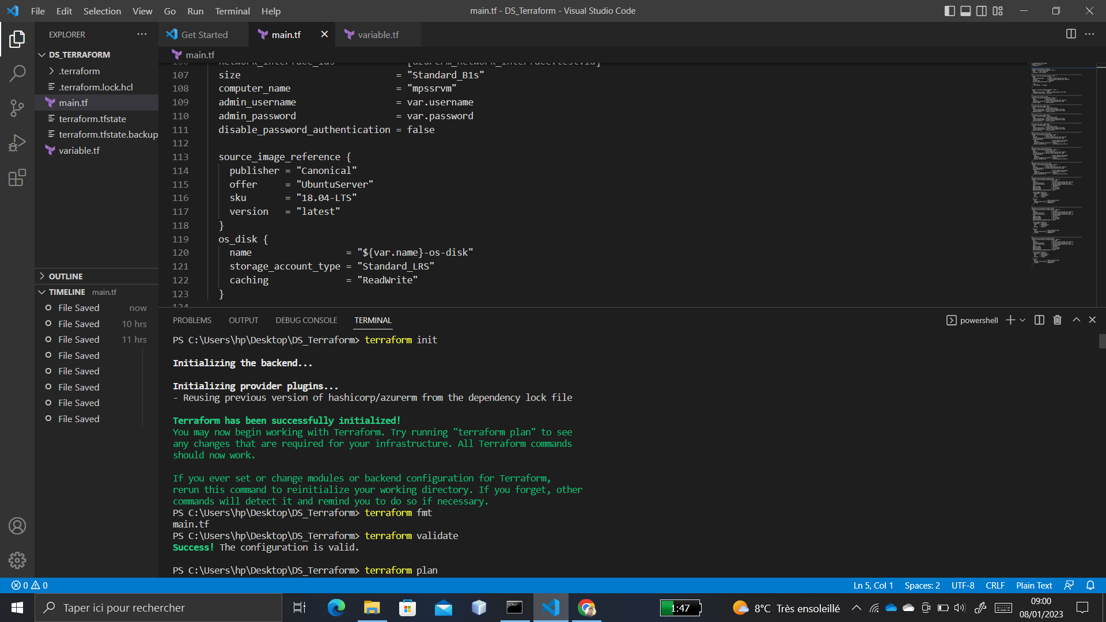Select variable.tf in the Explorer
This screenshot has width=1106, height=622.
(79, 150)
